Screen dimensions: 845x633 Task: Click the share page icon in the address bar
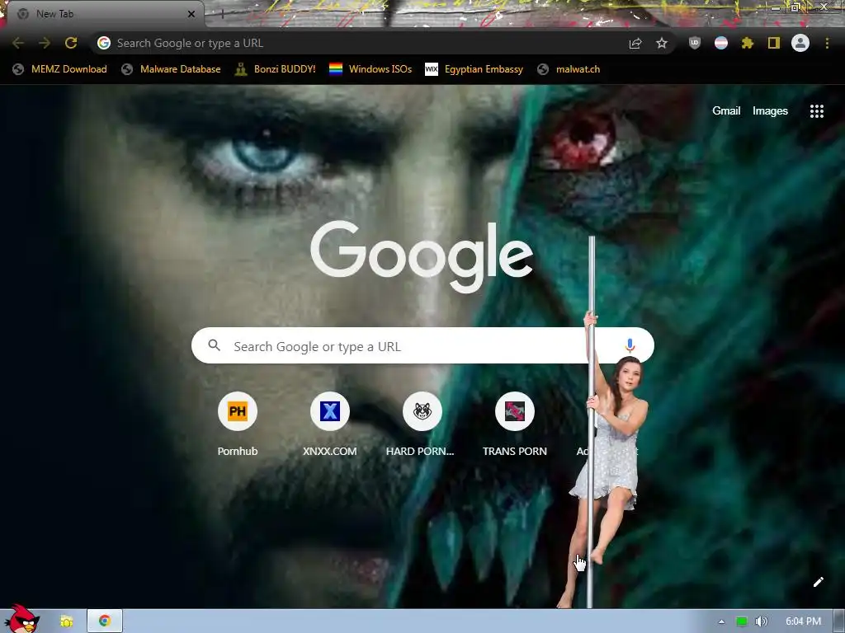coord(635,43)
